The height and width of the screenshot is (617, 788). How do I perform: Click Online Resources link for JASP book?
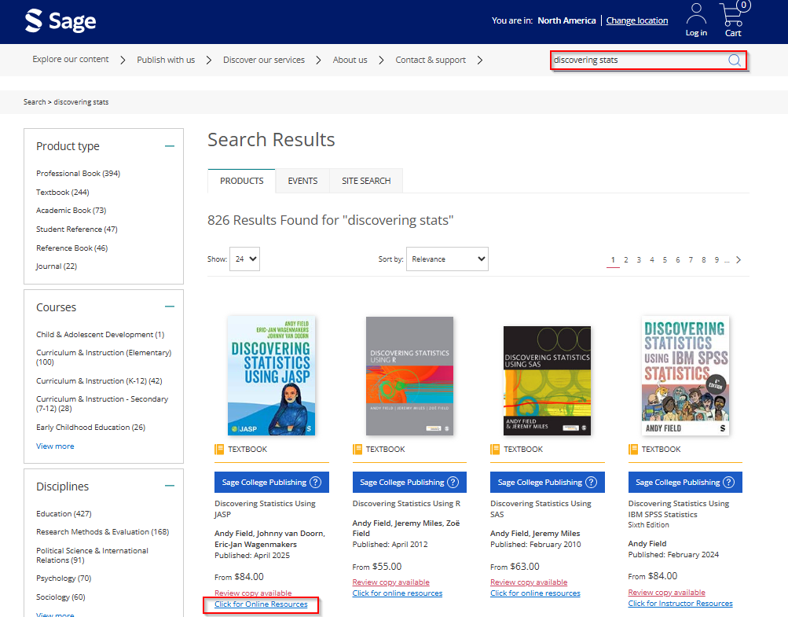(x=261, y=604)
